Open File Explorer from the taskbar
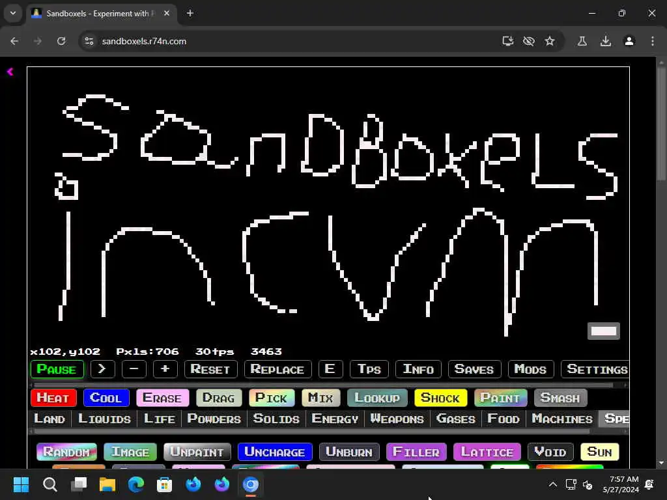The image size is (667, 500). tap(107, 484)
